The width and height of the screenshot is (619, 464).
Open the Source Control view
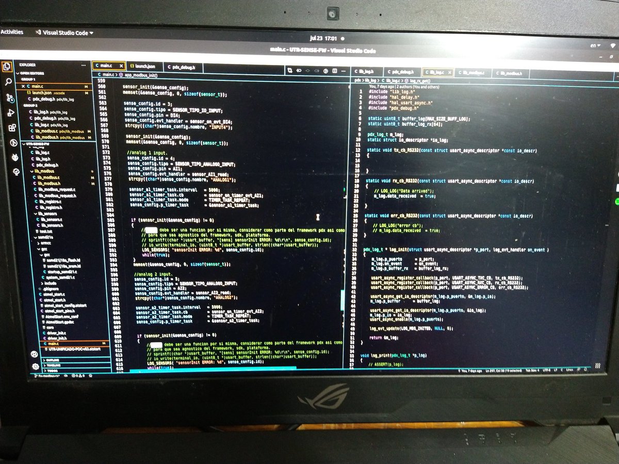pos(9,98)
